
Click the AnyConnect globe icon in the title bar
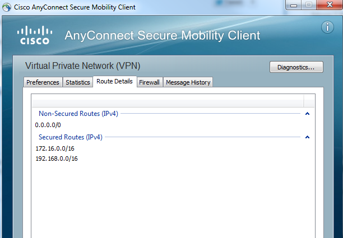point(7,7)
